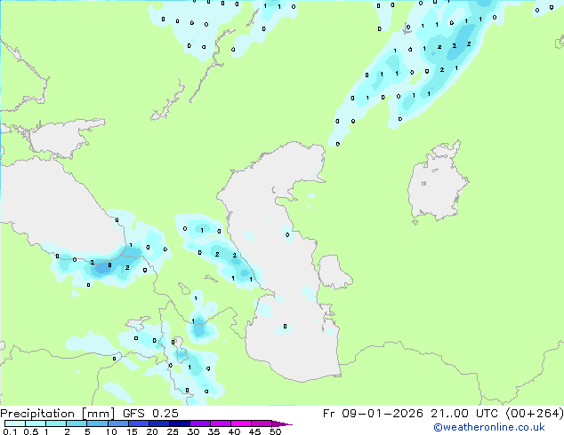Click the 30–35 mm purple swatch
Viewport: 564px width, 435px height.
point(200,423)
